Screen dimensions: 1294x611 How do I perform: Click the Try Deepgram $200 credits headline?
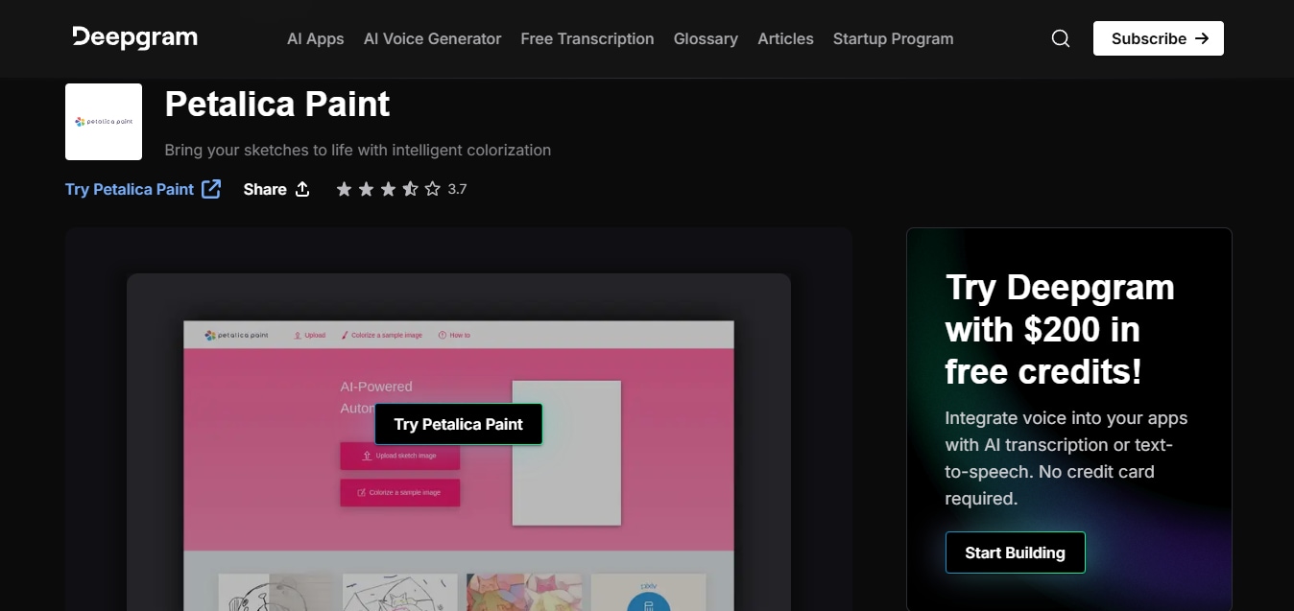[1060, 329]
